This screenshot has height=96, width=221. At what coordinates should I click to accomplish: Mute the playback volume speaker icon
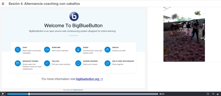218,94
